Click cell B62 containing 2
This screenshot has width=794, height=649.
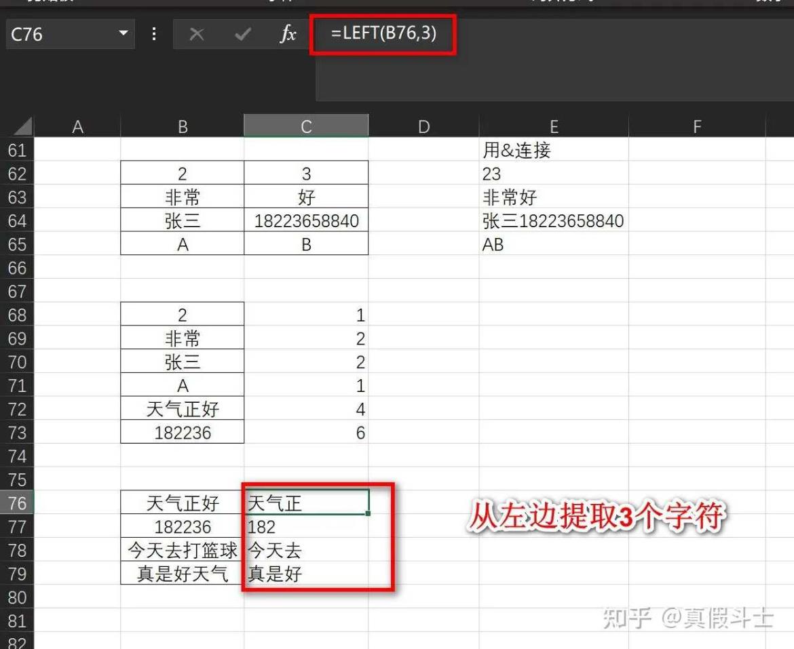(183, 173)
